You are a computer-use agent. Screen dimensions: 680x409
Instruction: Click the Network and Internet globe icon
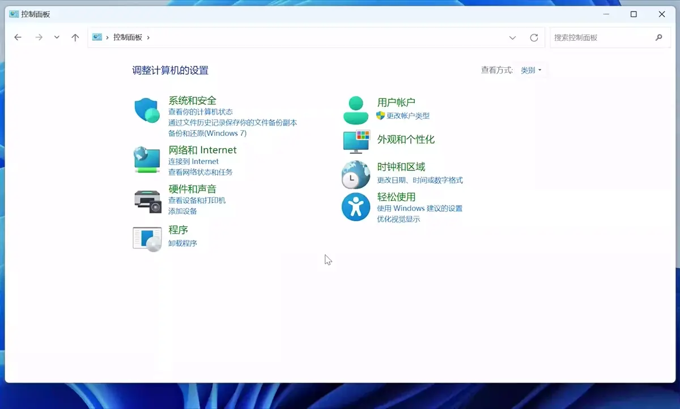pos(147,160)
